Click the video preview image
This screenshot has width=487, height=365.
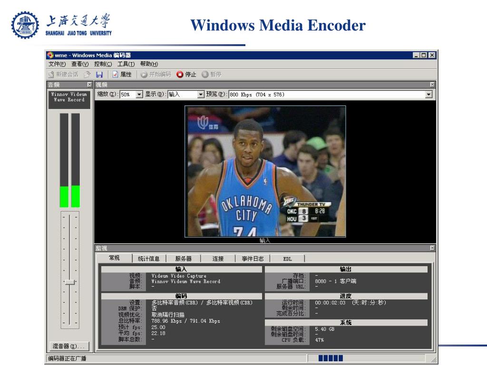(265, 171)
